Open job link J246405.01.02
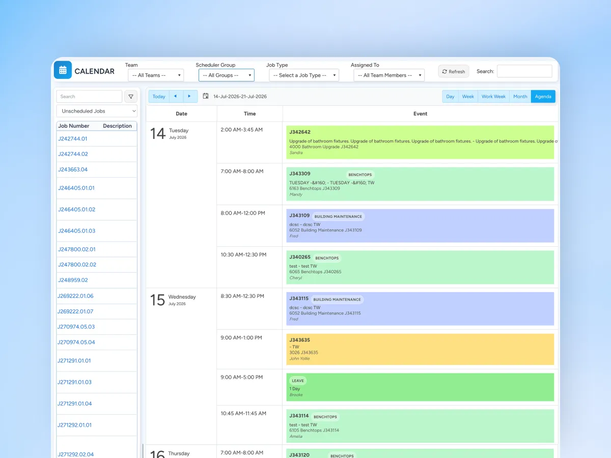The width and height of the screenshot is (611, 458). pos(76,209)
